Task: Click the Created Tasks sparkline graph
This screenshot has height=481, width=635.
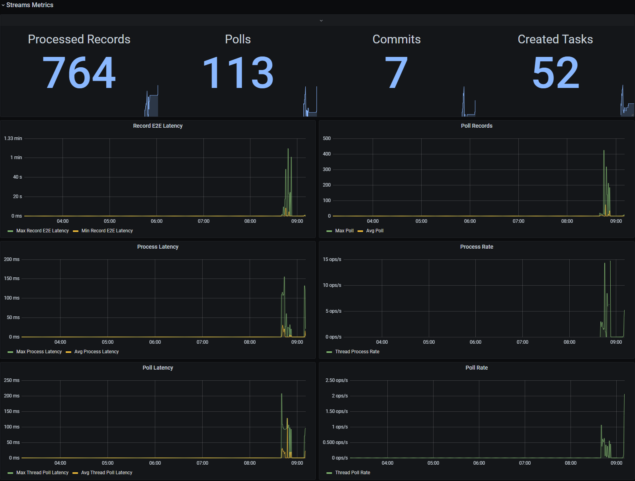Action: coord(627,101)
